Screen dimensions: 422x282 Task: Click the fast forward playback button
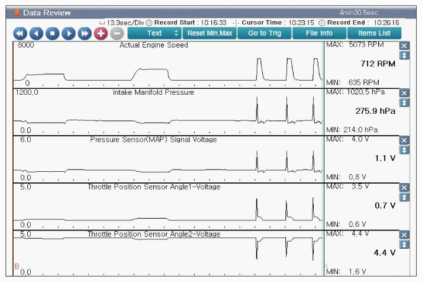[x=84, y=33]
